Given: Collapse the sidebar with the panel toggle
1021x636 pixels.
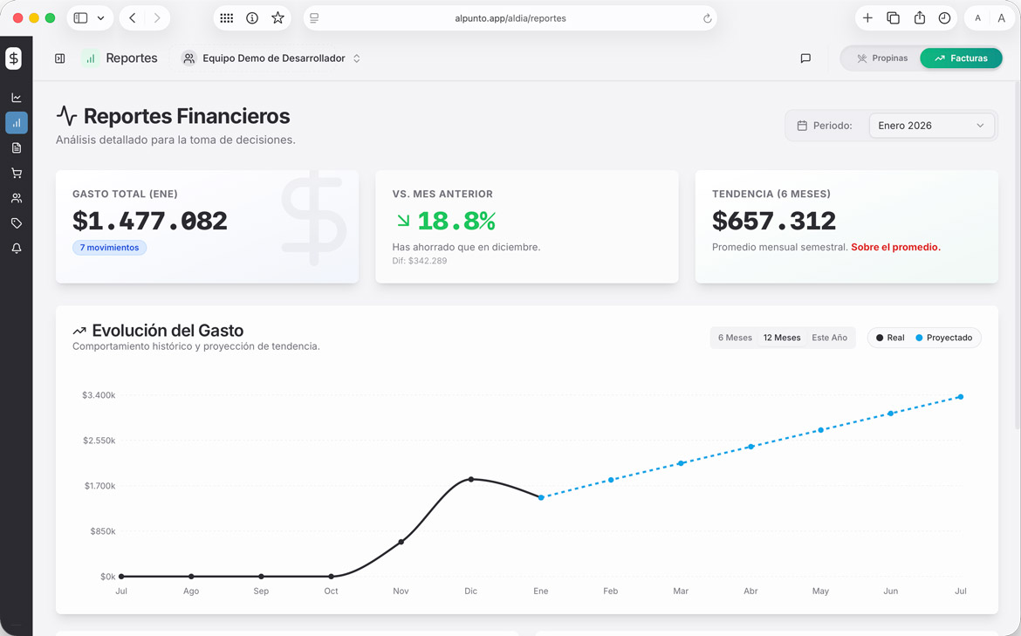Looking at the screenshot, I should 59,58.
